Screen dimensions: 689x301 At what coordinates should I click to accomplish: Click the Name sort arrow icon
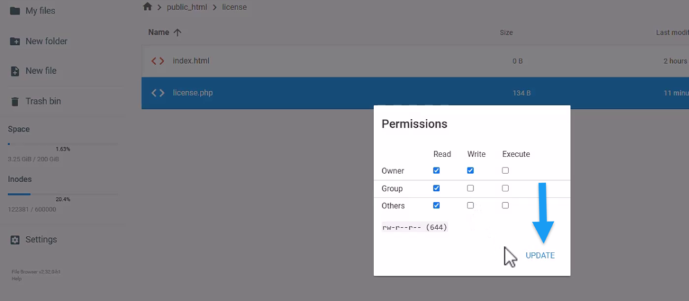pyautogui.click(x=178, y=32)
